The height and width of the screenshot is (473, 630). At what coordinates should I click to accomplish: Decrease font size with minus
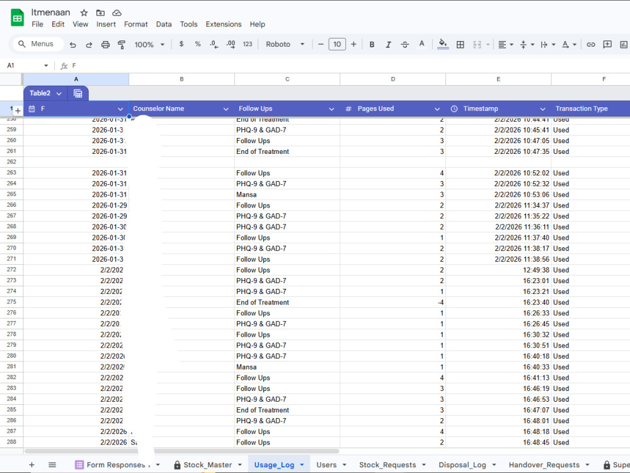[x=321, y=44]
